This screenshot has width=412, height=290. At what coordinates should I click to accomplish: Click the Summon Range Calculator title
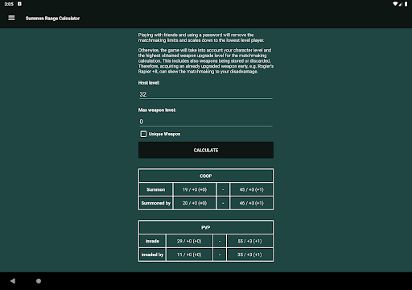click(52, 19)
